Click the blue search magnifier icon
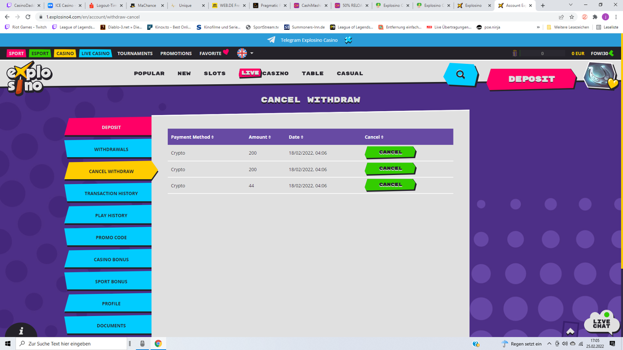Viewport: 623px width, 350px height. pos(460,75)
